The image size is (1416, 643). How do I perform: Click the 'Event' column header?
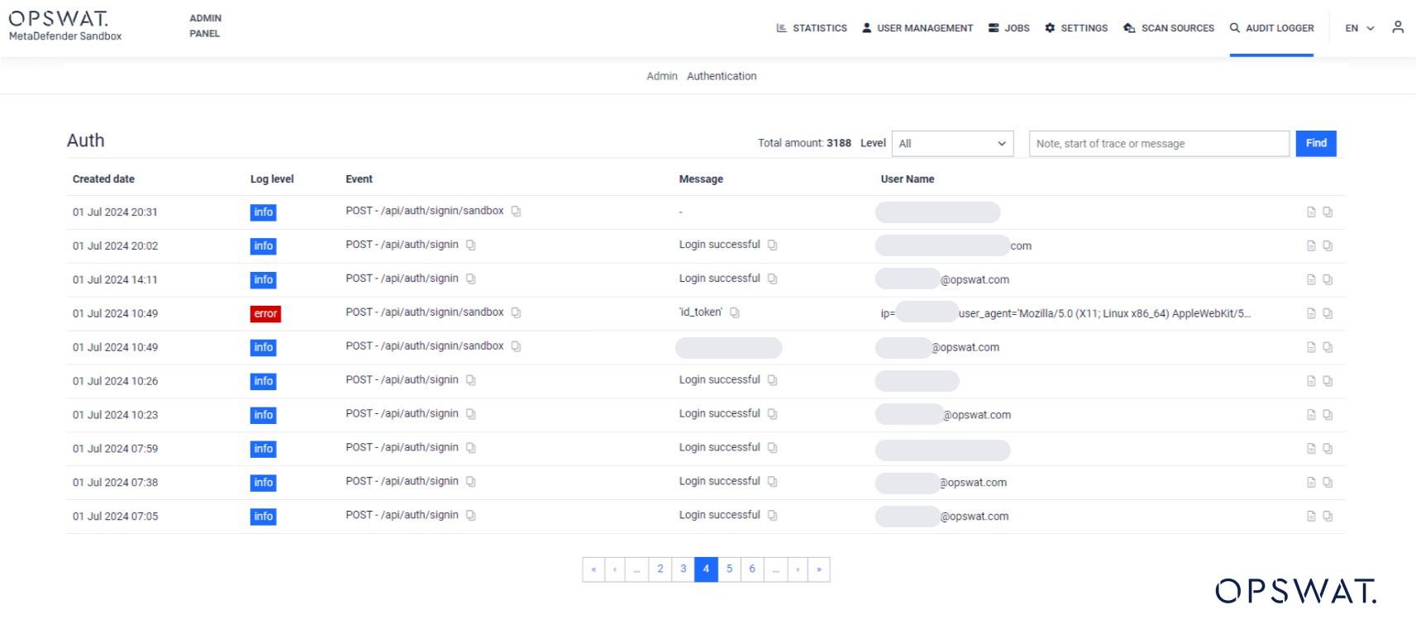359,179
